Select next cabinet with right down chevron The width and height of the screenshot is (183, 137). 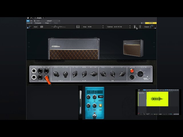pos(154,47)
